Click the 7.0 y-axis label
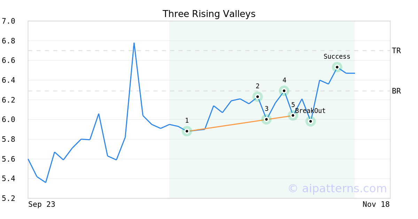Viewport: 418px width, 219px height. (8, 21)
